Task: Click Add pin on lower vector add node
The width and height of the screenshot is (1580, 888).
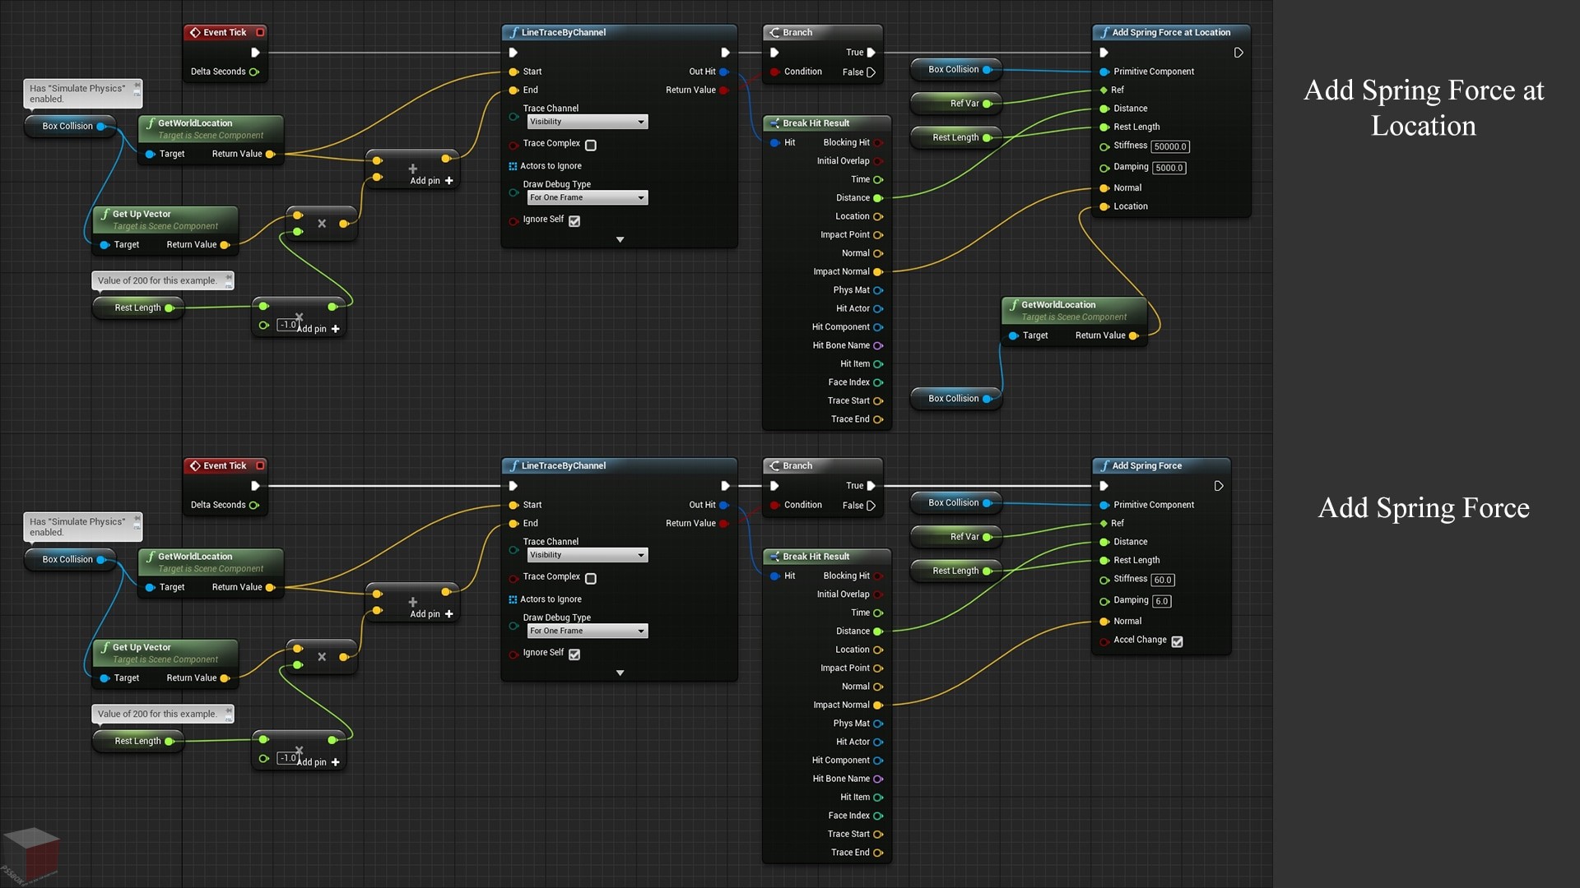Action: [x=432, y=614]
